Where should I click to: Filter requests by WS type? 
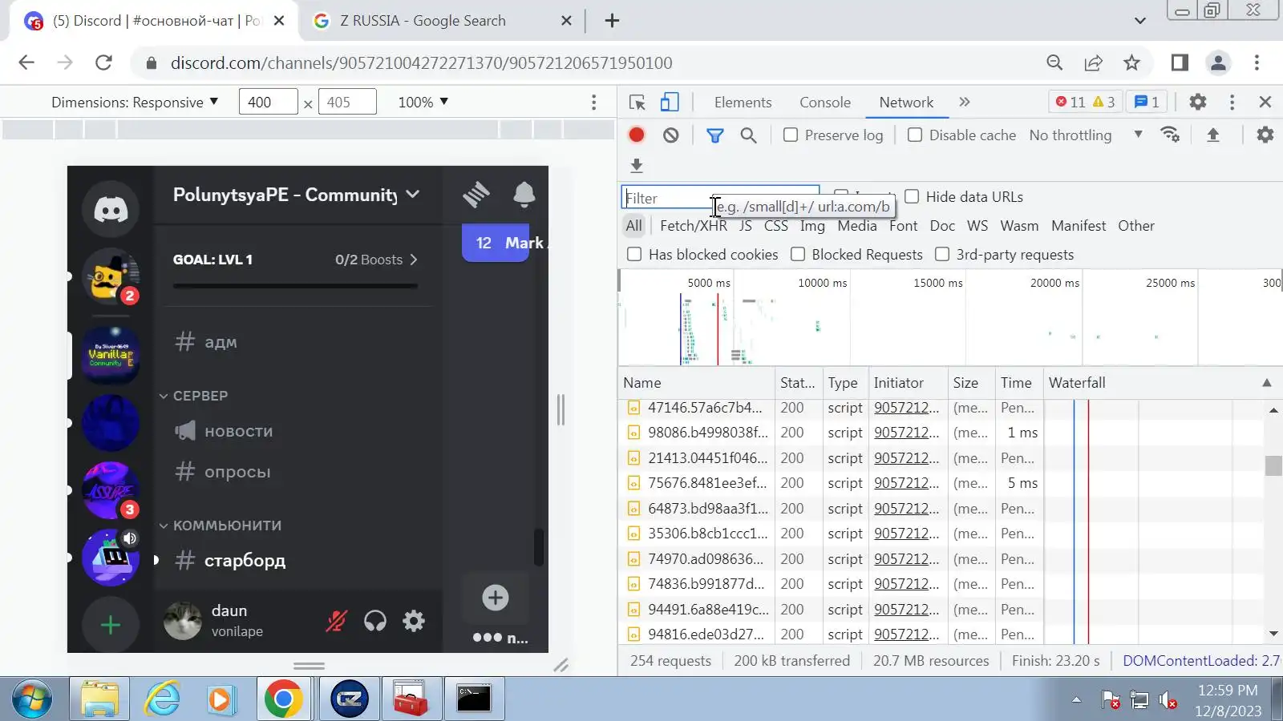[977, 226]
